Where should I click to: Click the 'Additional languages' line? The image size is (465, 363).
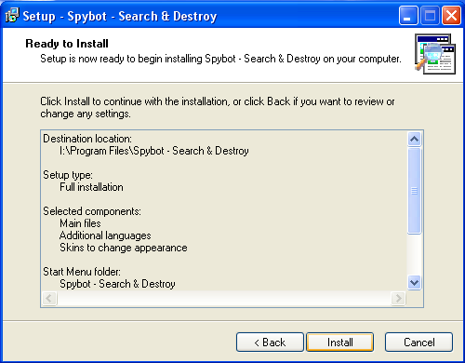click(x=105, y=235)
